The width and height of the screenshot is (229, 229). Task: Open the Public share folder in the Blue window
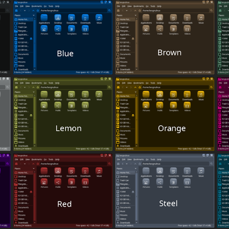pyautogui.click(x=58, y=29)
